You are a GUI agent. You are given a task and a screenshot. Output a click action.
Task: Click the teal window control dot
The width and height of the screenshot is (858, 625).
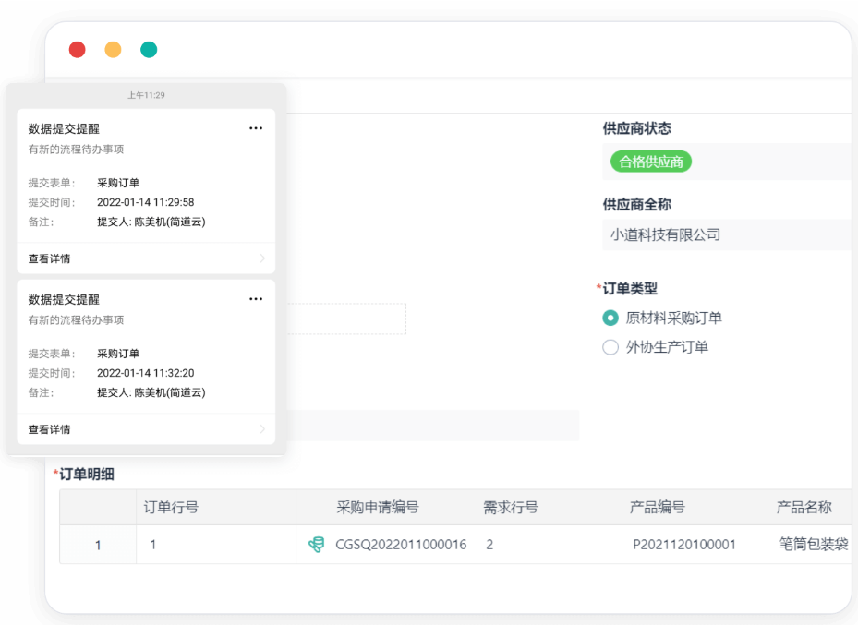tap(149, 50)
